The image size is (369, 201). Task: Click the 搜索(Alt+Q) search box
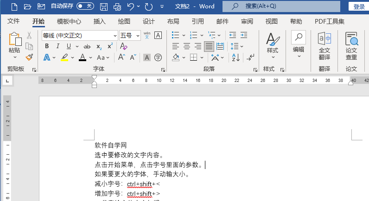[x=281, y=6]
